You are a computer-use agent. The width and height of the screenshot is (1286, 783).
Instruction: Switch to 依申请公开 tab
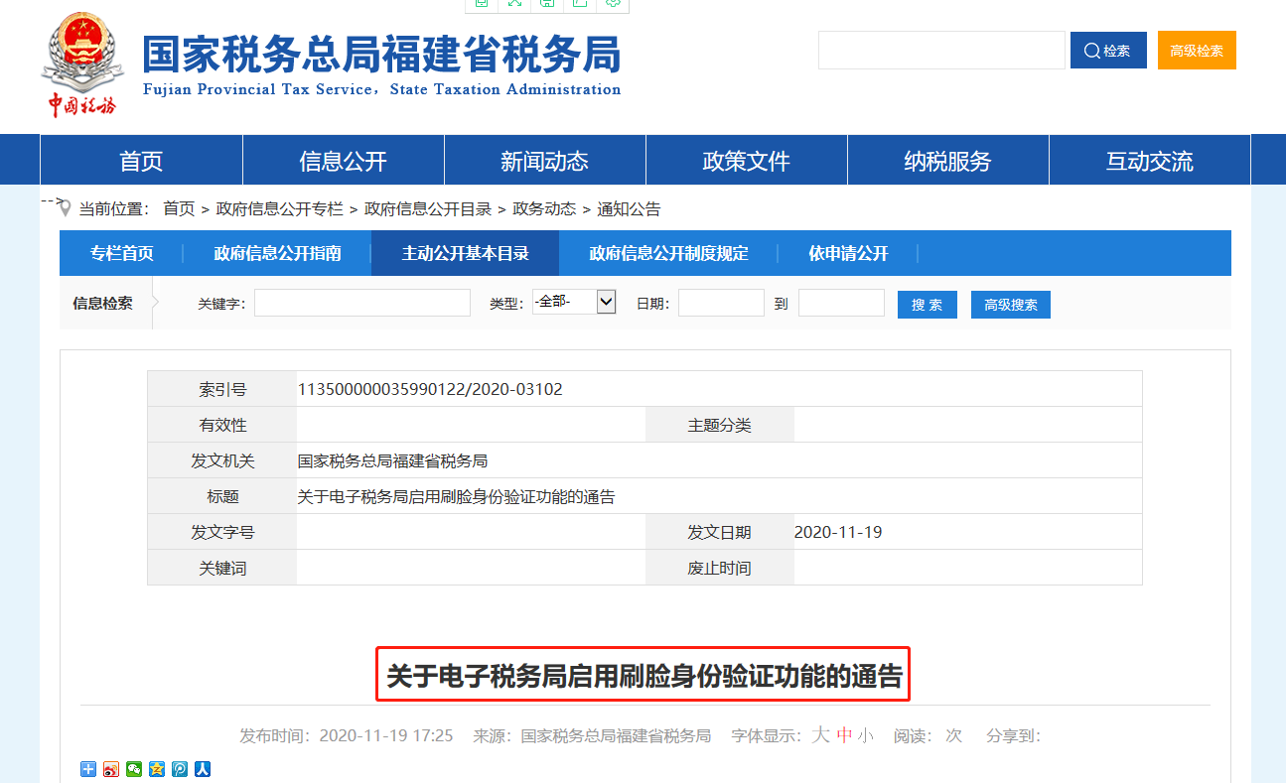point(848,253)
